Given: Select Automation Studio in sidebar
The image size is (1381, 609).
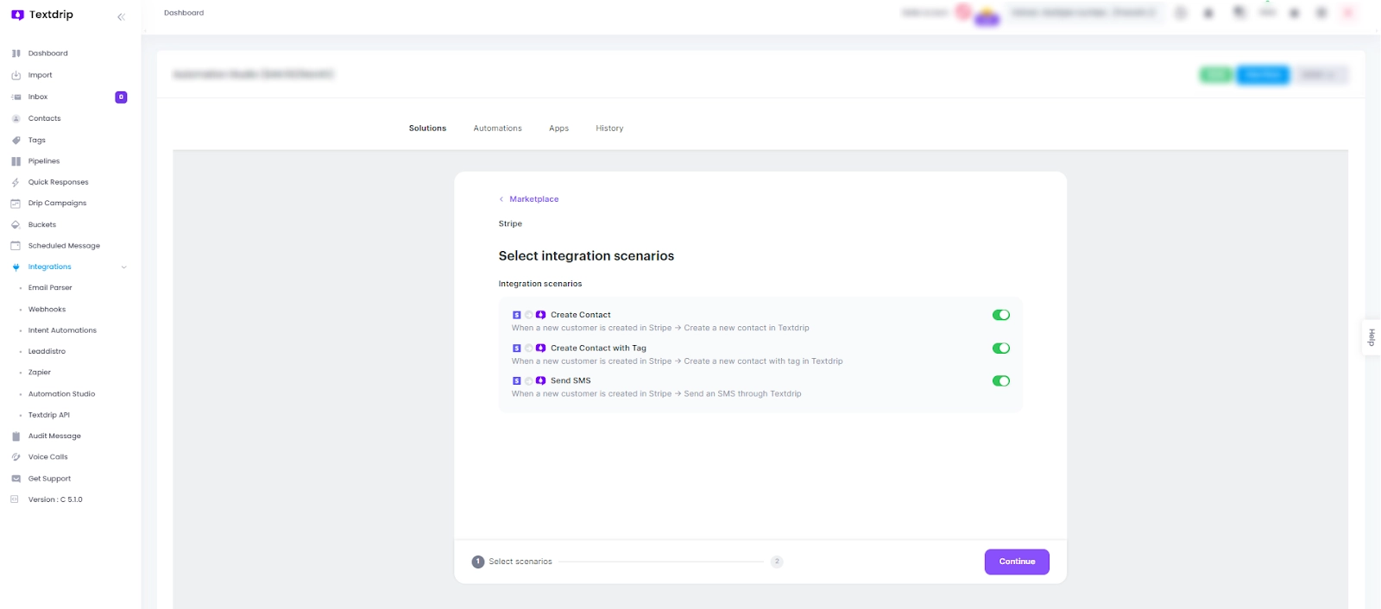Looking at the screenshot, I should [x=61, y=394].
